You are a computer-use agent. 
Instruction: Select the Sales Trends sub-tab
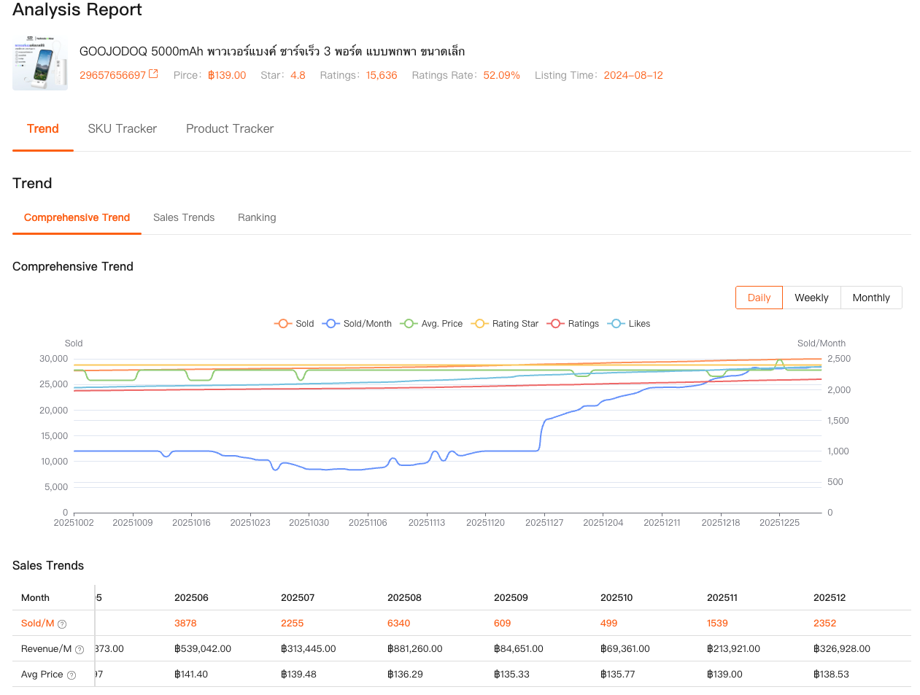[184, 217]
